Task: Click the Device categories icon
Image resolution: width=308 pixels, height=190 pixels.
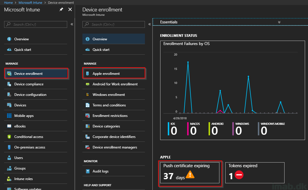Action: (x=88, y=126)
